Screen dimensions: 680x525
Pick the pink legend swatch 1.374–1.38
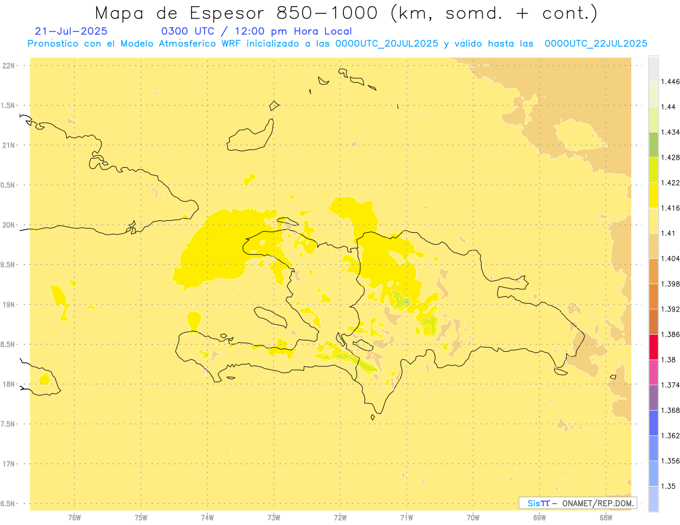(x=653, y=372)
